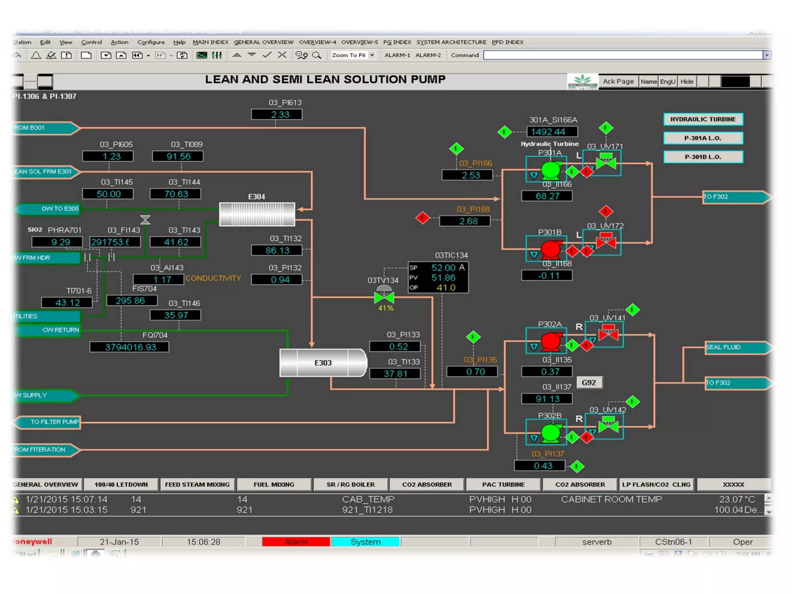Click the CO2 ABSORBER navigation button

coord(427,485)
